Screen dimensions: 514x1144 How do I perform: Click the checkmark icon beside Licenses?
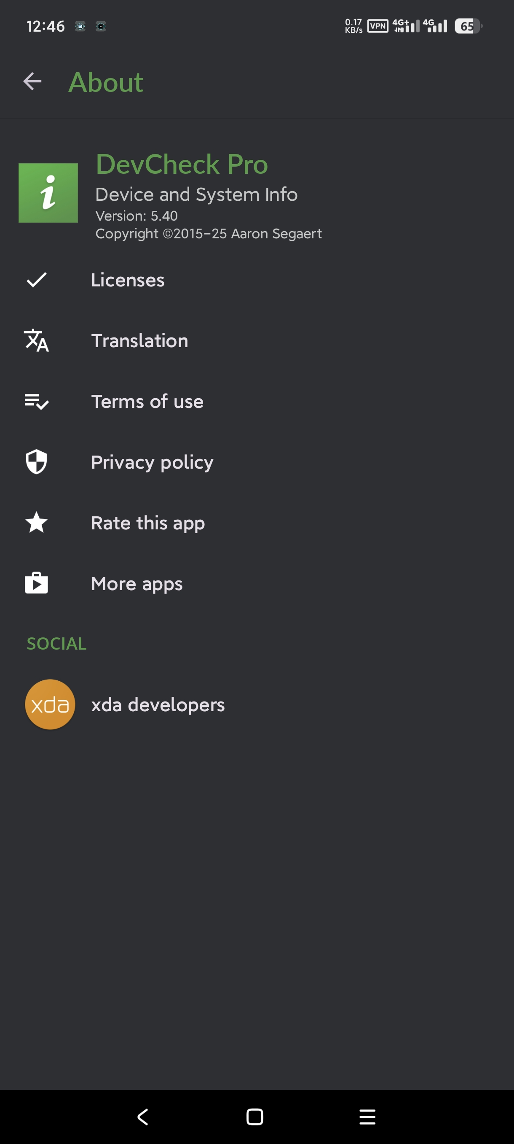tap(36, 280)
